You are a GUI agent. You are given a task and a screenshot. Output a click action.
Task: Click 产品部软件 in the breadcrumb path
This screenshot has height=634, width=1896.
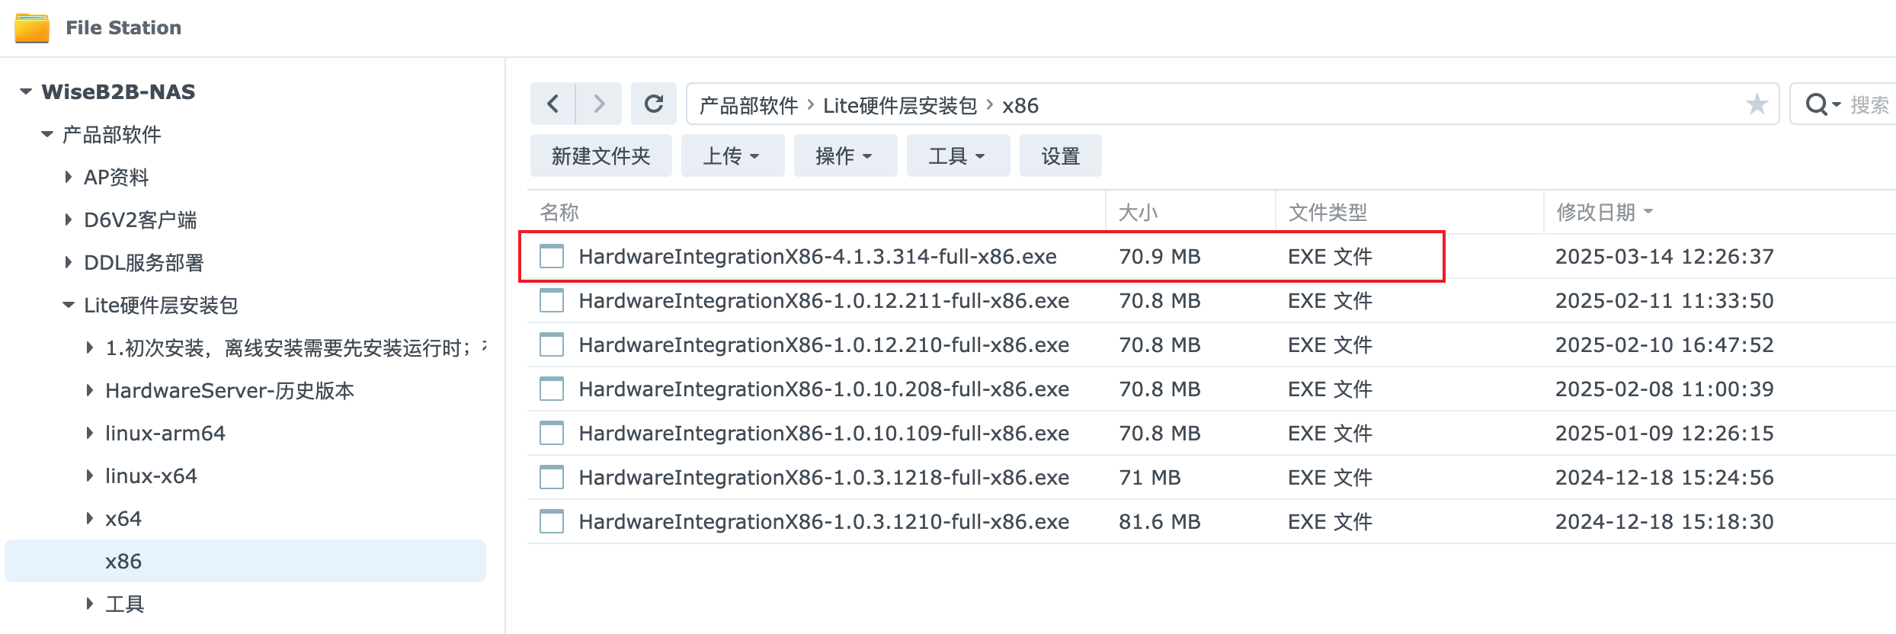pyautogui.click(x=748, y=105)
